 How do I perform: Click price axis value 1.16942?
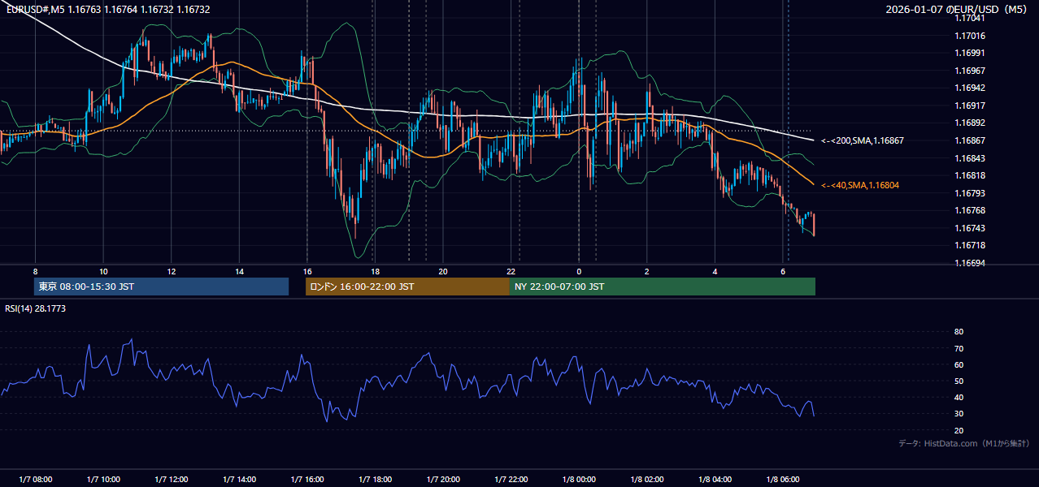(x=970, y=88)
